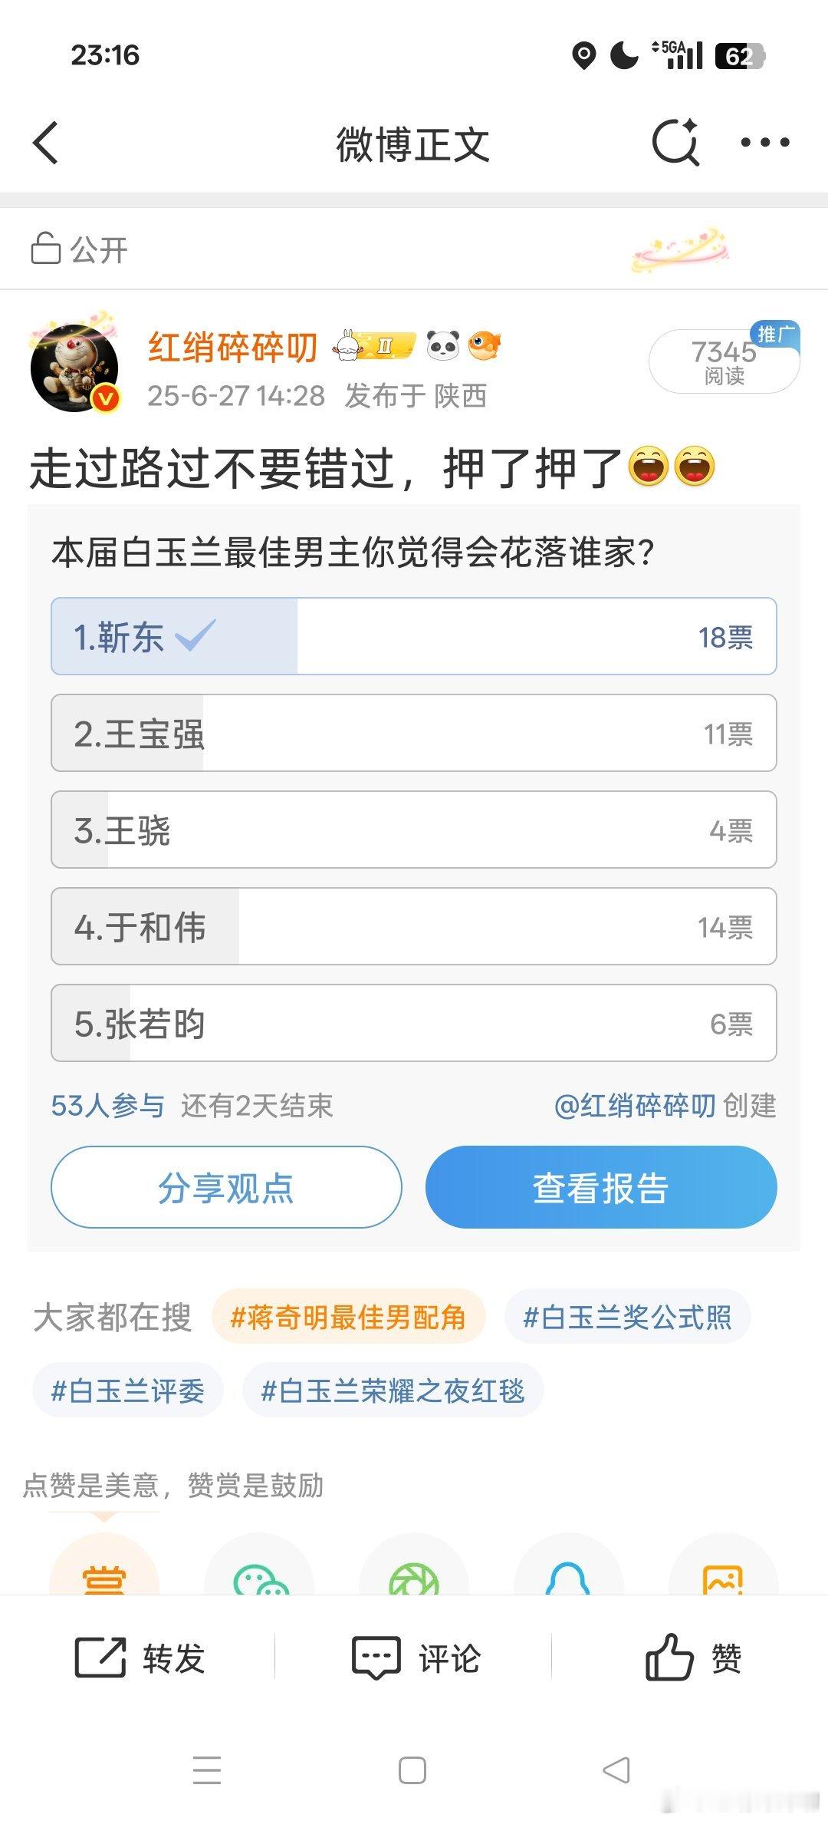828x1821 pixels.
Task: Select poll option 2.王宝强
Action: click(x=414, y=733)
